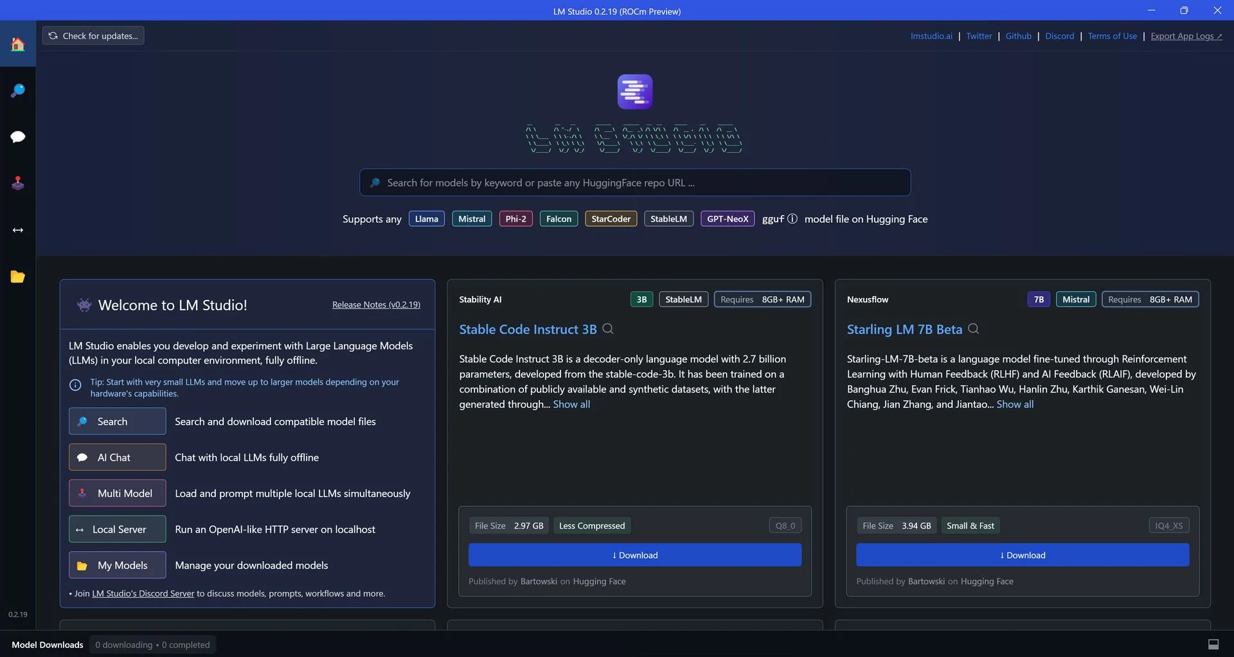The width and height of the screenshot is (1234, 657).
Task: Open Model Downloads status bar
Action: [x=48, y=645]
